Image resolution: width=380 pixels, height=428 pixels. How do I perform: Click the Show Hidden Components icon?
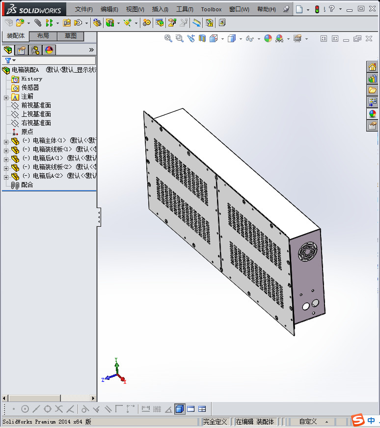(x=97, y=23)
